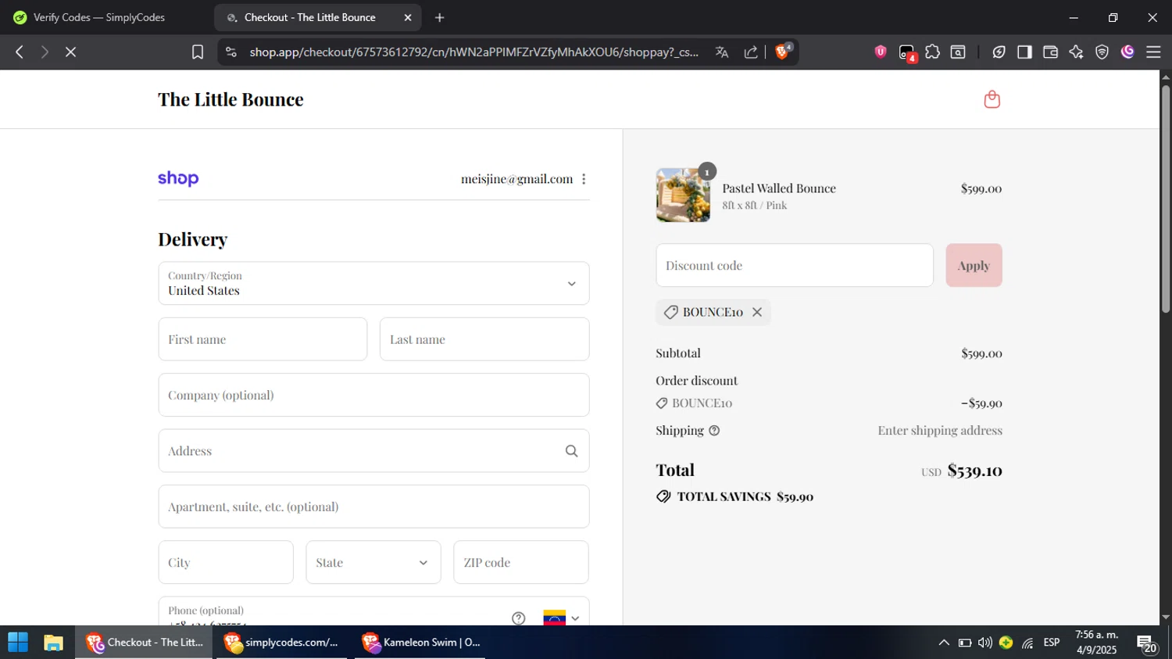Click the browser back arrow
Image resolution: width=1172 pixels, height=659 pixels.
[x=20, y=52]
